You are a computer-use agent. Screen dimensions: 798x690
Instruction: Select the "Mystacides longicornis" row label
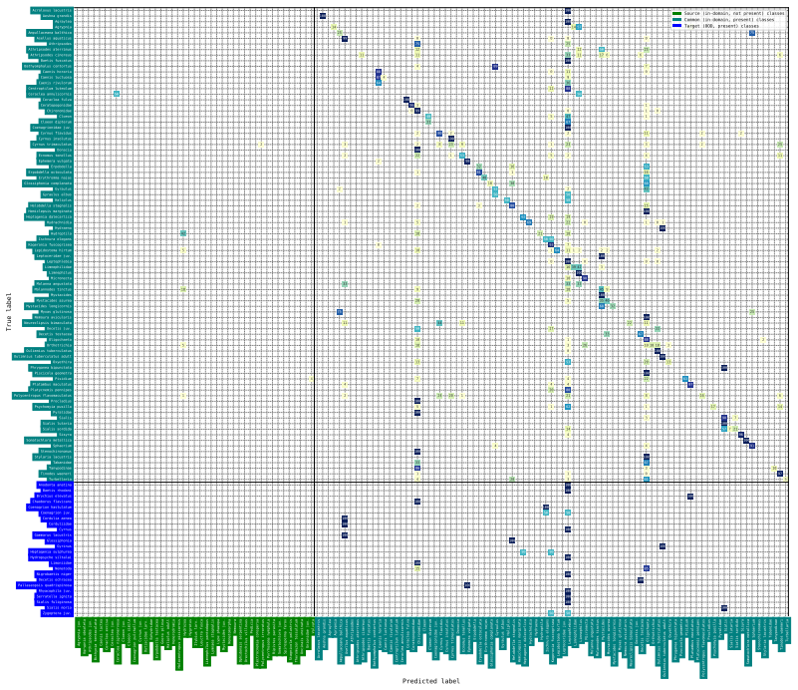click(49, 306)
